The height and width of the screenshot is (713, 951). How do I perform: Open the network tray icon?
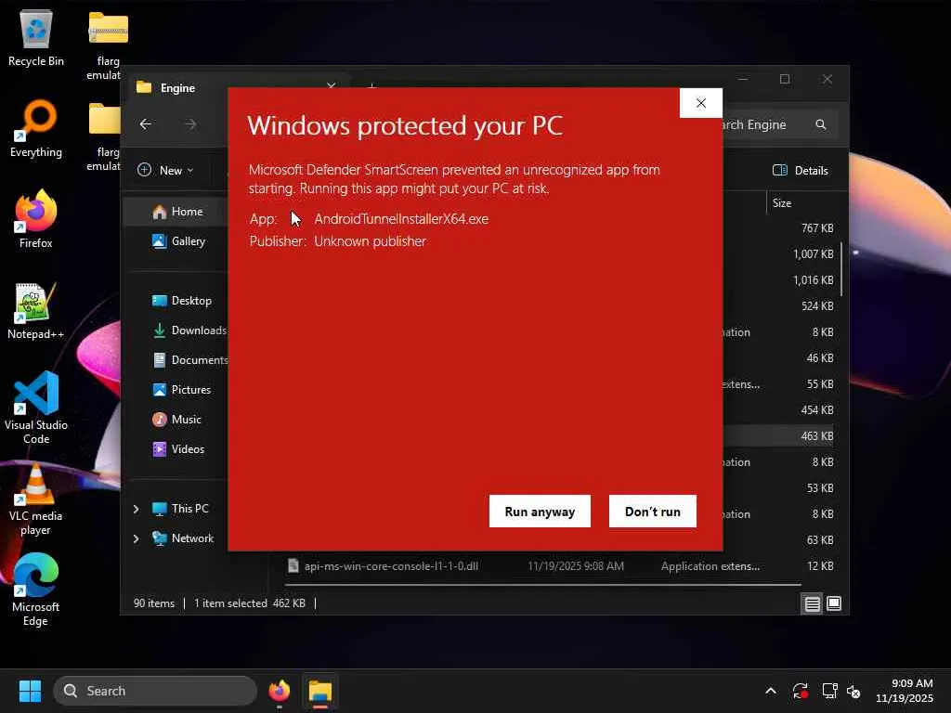(829, 691)
